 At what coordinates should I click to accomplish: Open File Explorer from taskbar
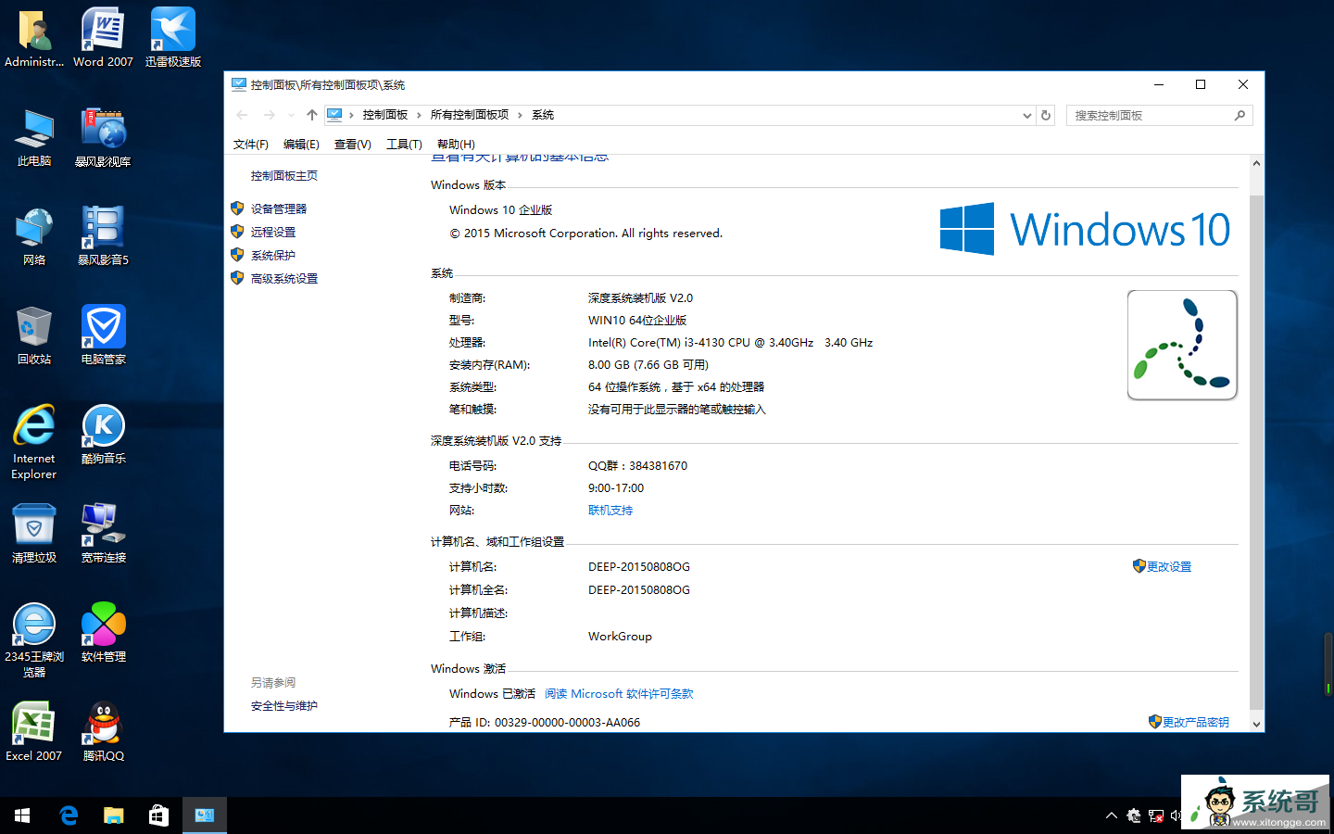pyautogui.click(x=113, y=815)
